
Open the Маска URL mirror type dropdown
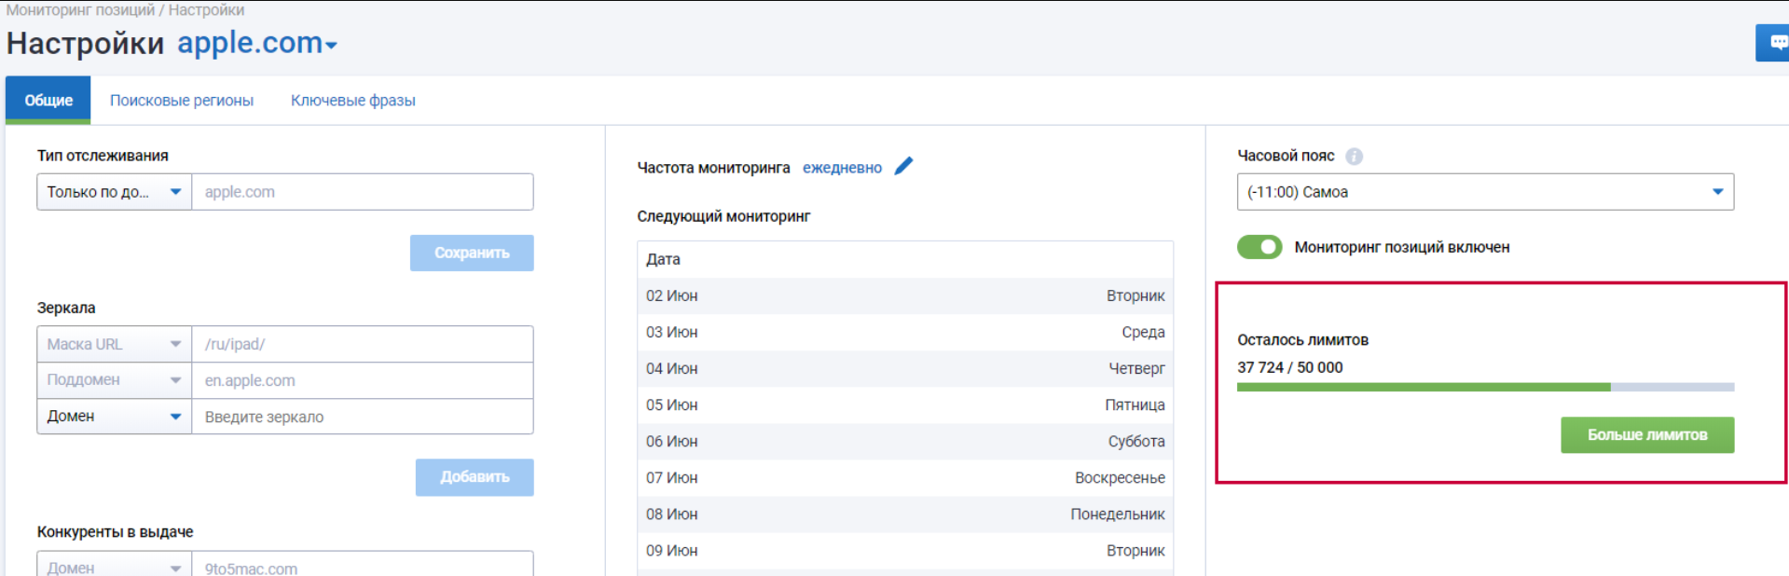[x=115, y=344]
